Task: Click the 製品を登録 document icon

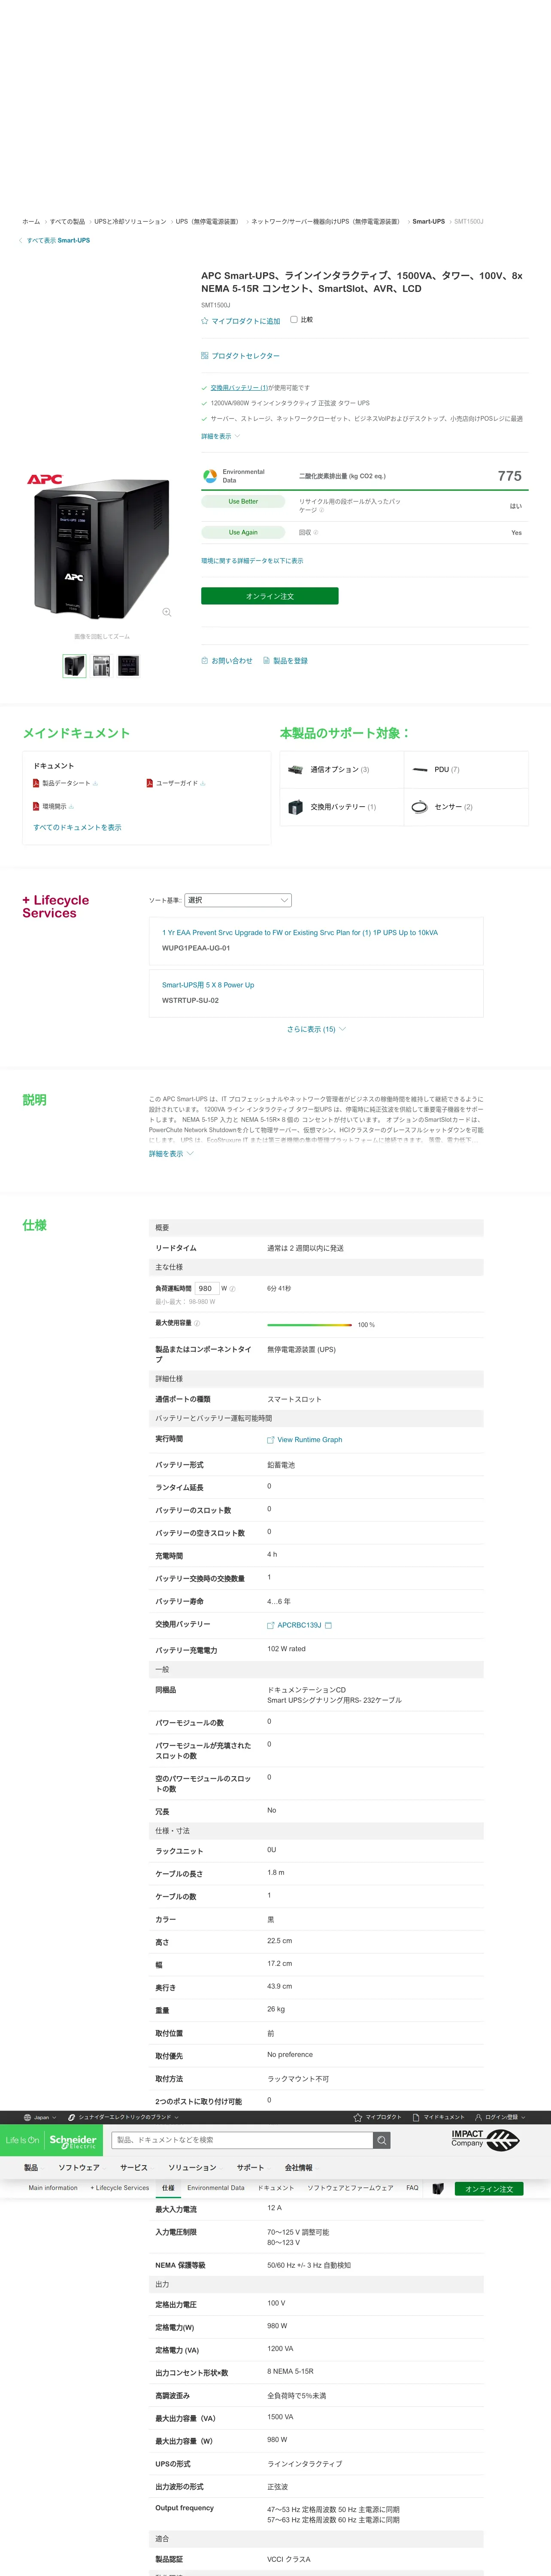Action: (x=267, y=660)
